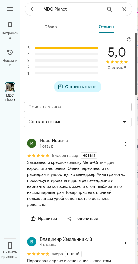Viewport: 138px width, 264px height.
Task: Click into the Поиск отзывов field
Action: coord(78,107)
